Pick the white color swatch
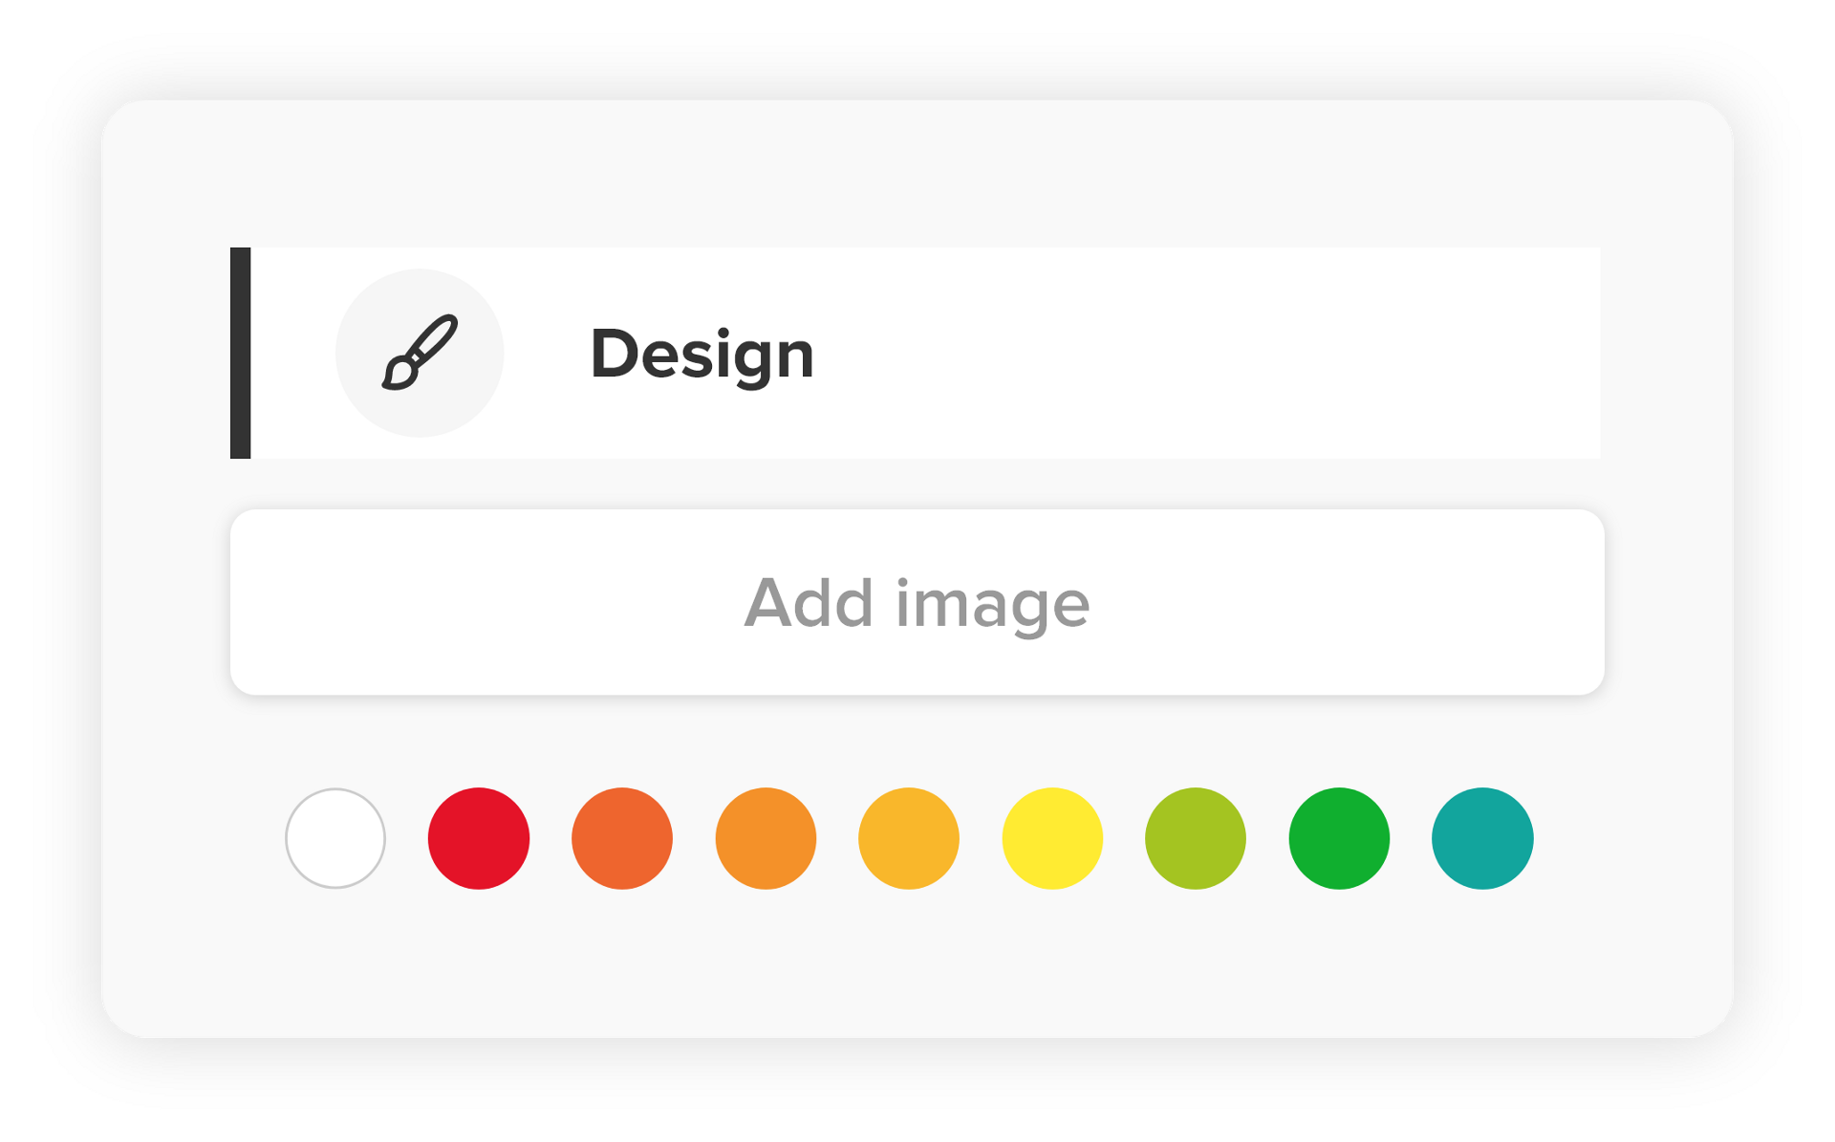This screenshot has width=1835, height=1142. (335, 838)
